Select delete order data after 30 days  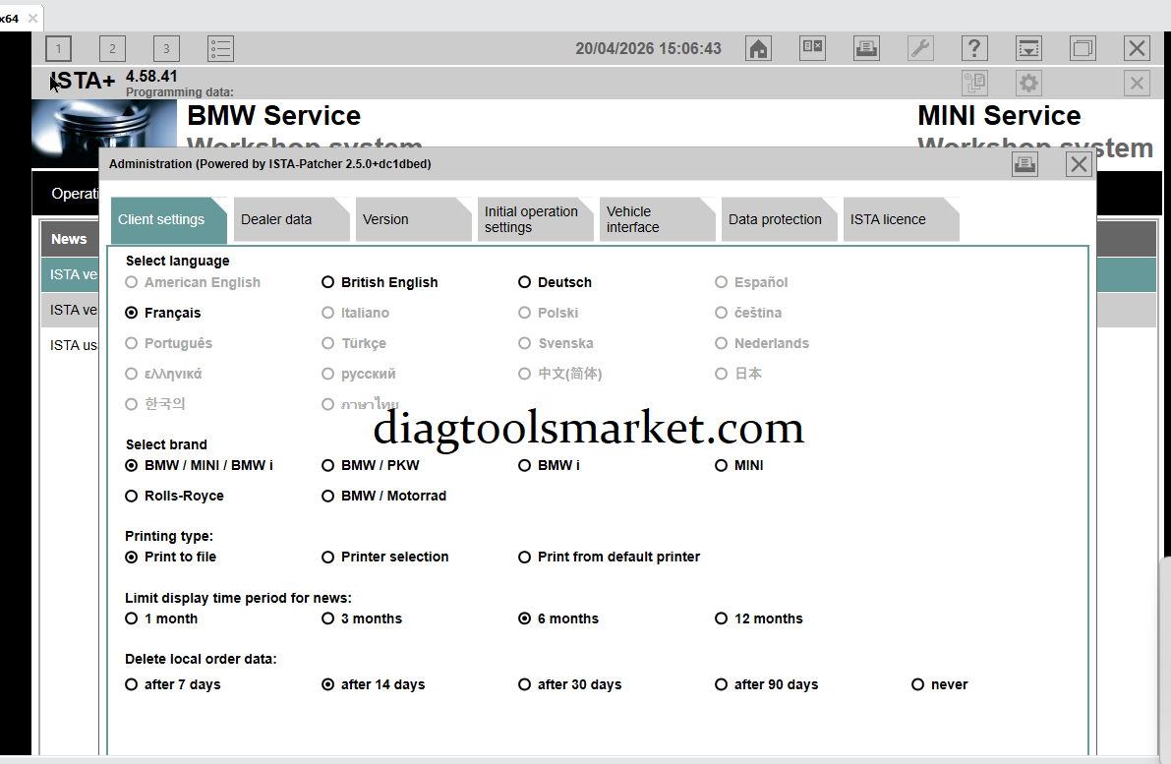(x=525, y=685)
